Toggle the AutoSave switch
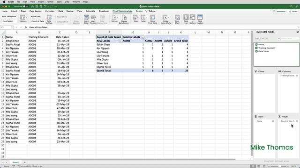300x168 pixels. click(x=26, y=6)
